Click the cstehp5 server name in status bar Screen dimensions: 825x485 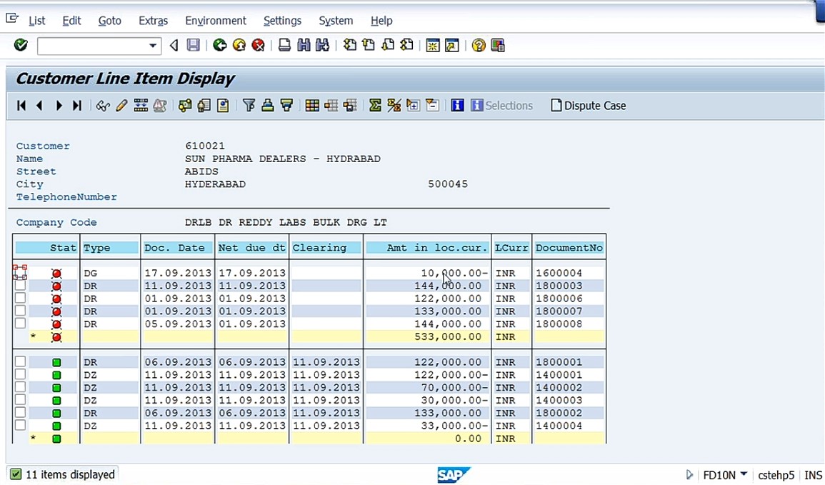776,475
